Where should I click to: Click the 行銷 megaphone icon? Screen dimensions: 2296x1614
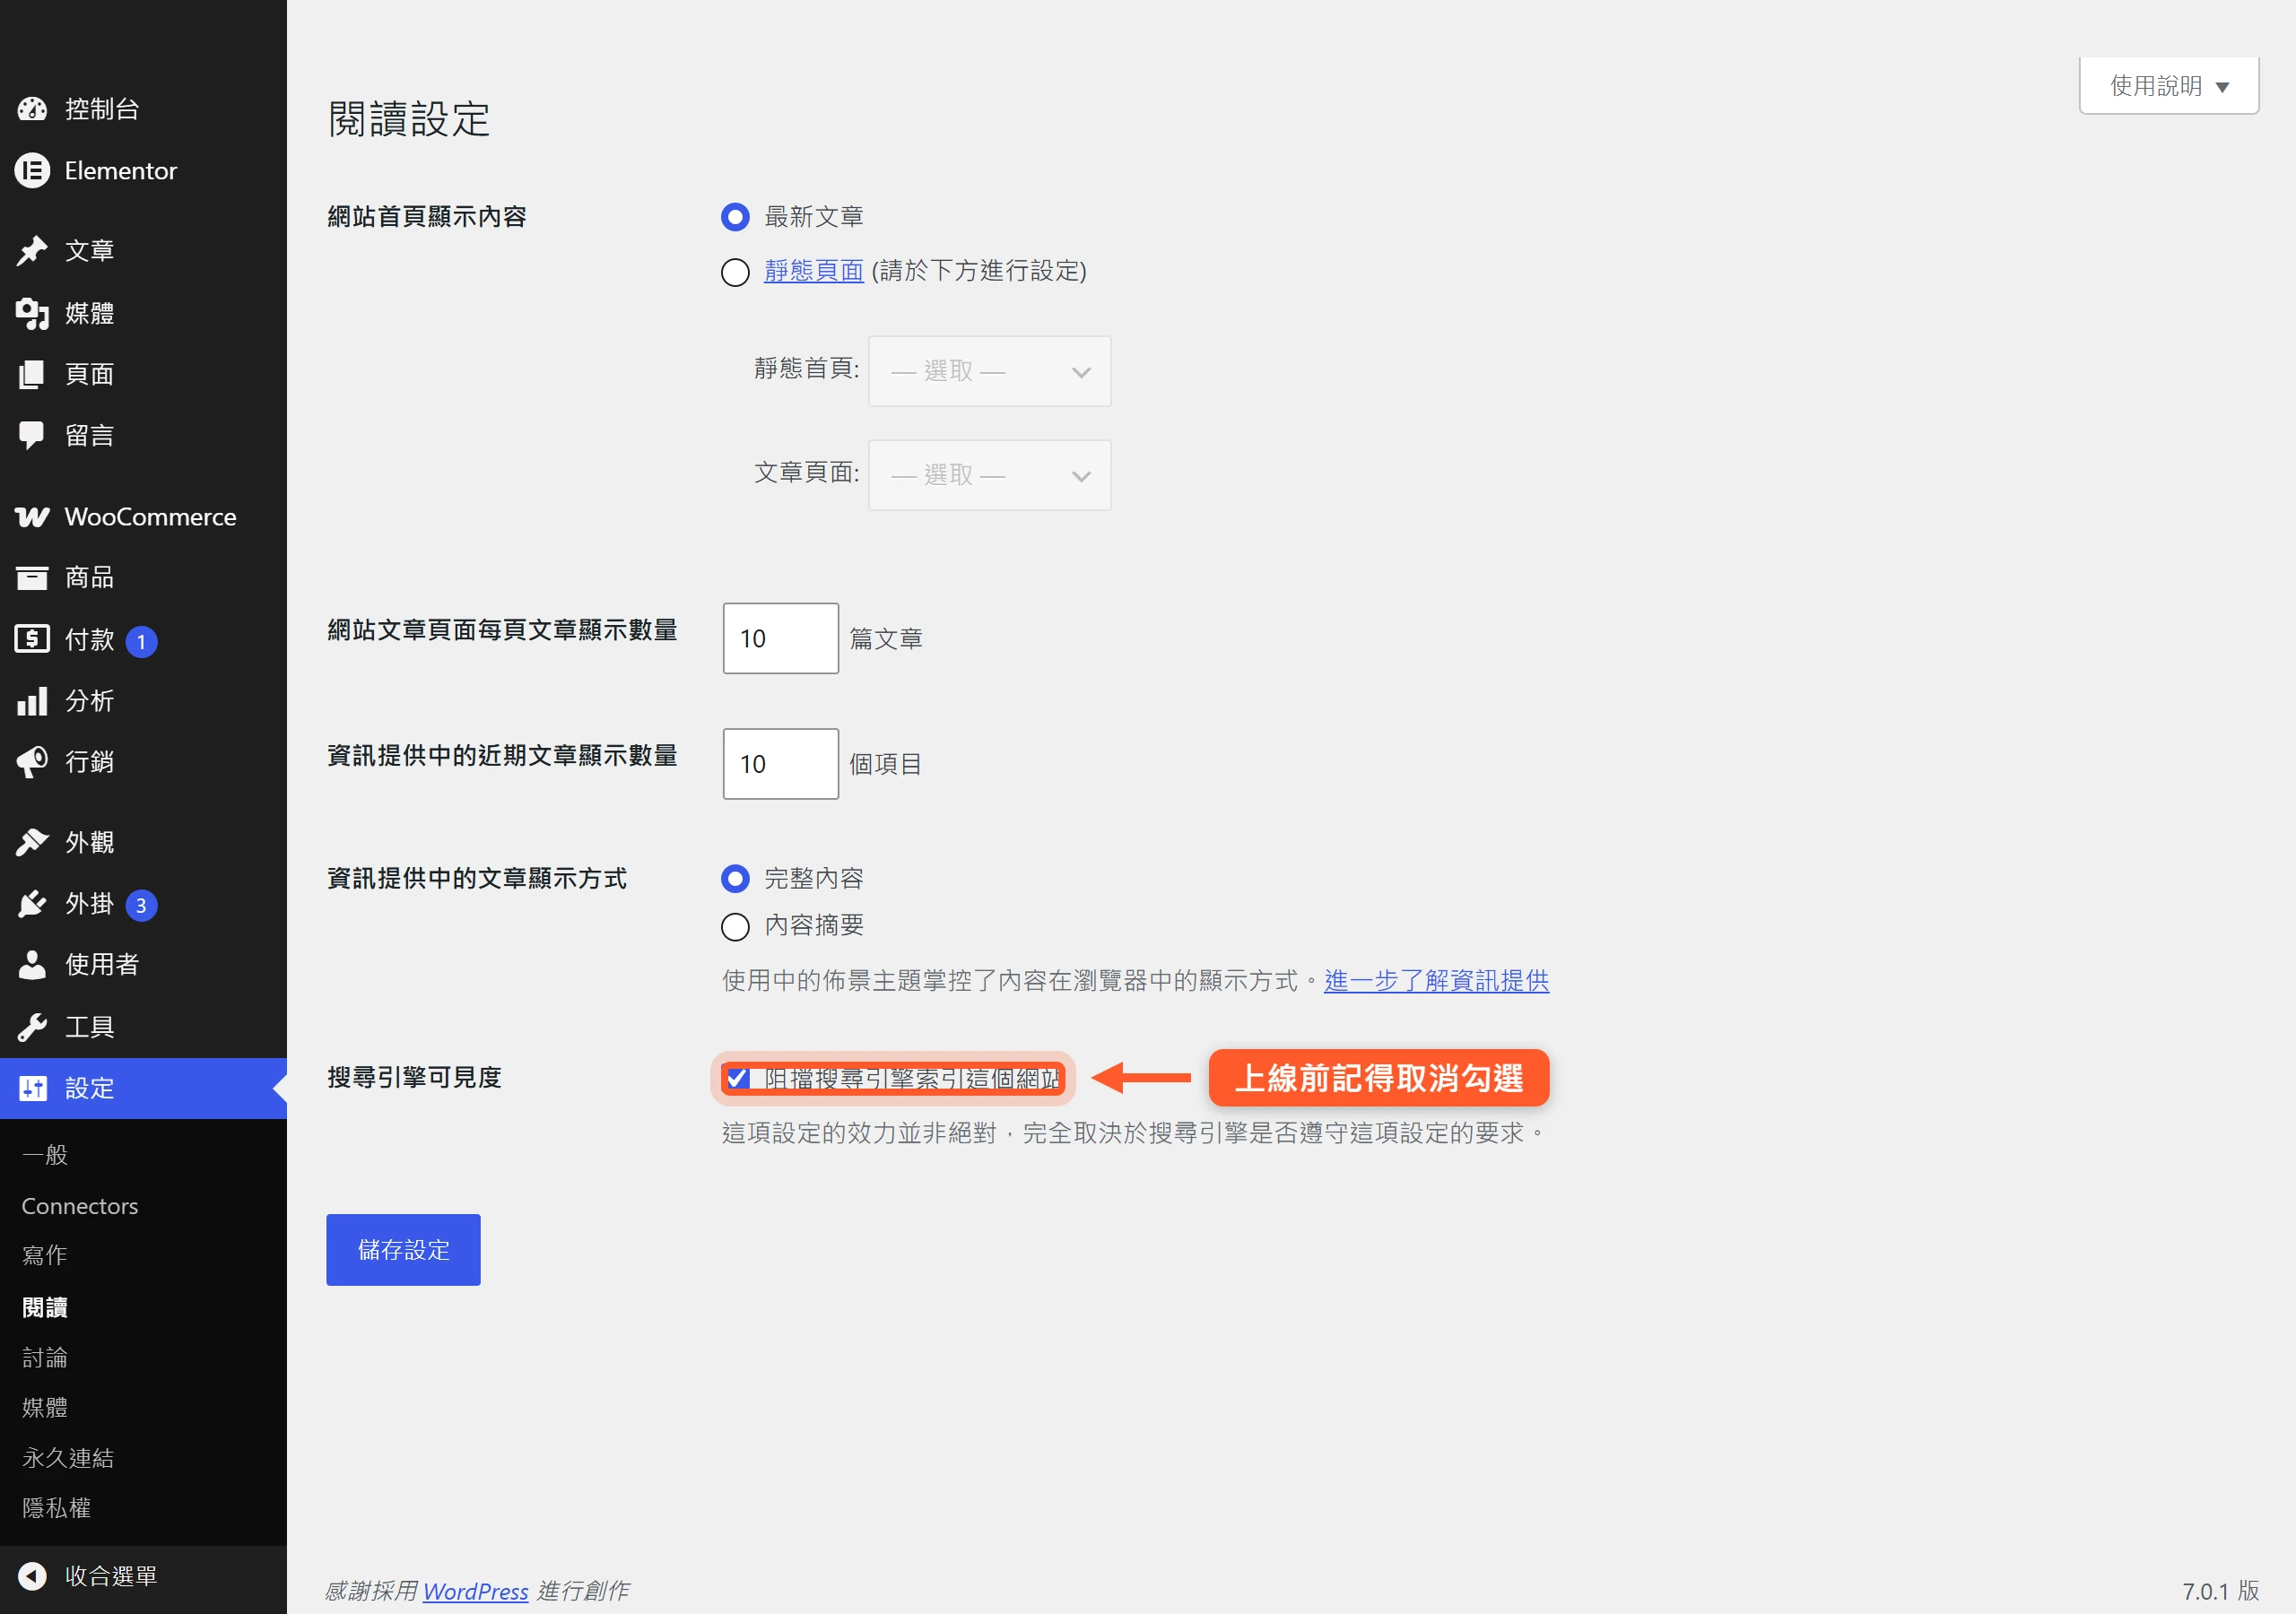click(x=32, y=762)
